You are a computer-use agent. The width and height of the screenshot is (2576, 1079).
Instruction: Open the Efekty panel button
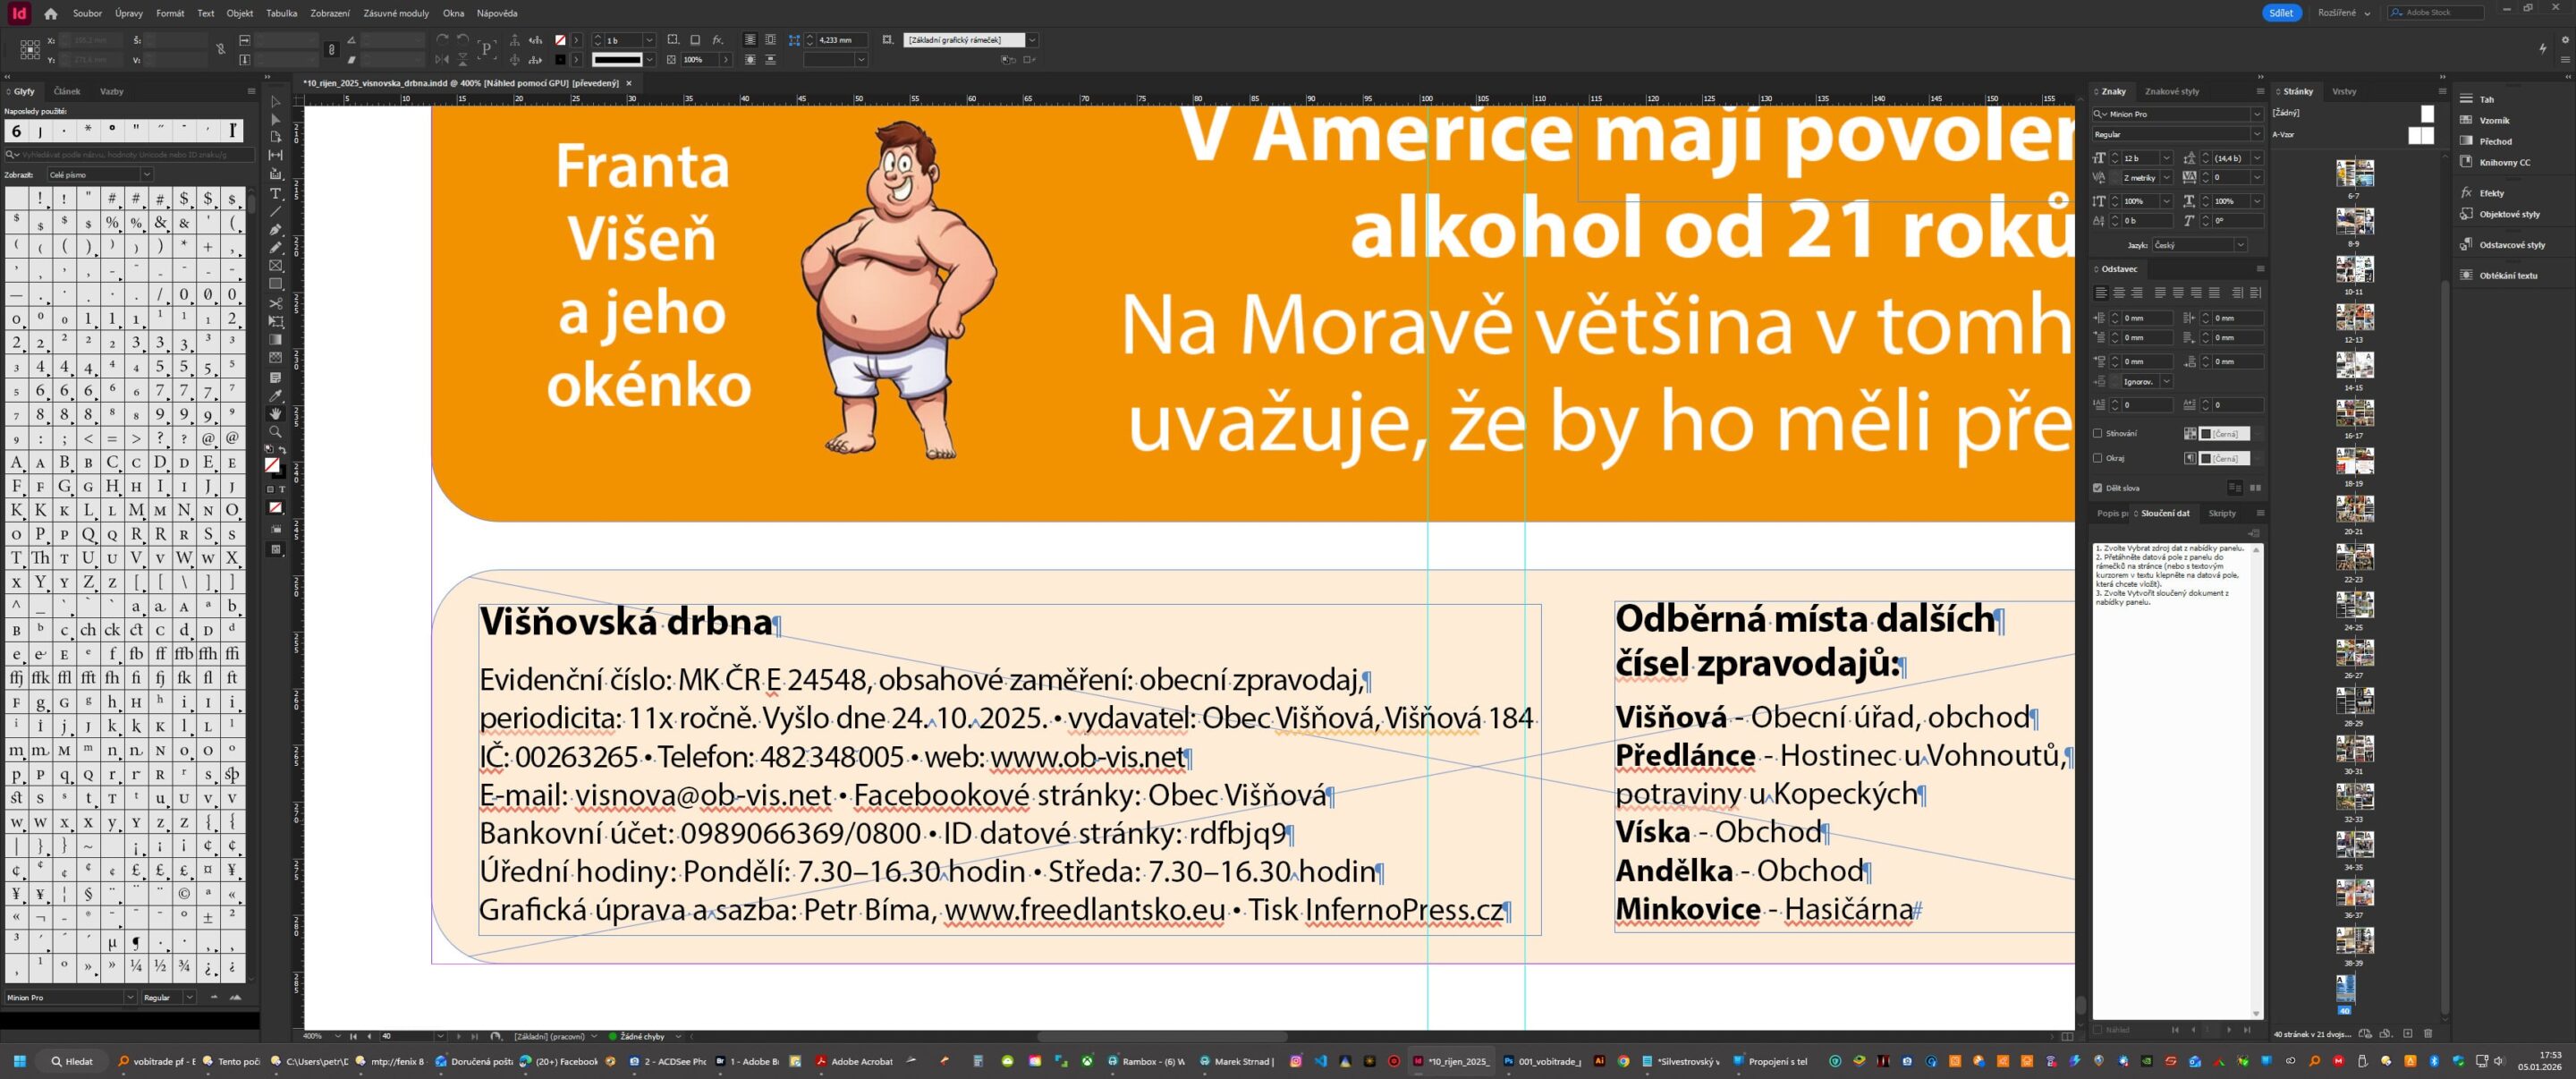point(2491,193)
